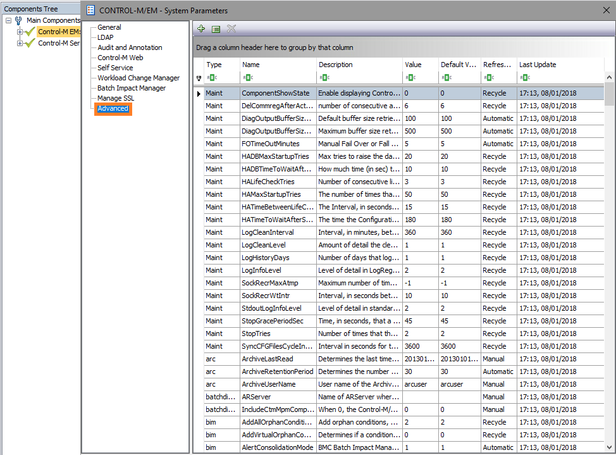This screenshot has height=455, width=616.
Task: Click the vertical scrollbar thumb
Action: (x=609, y=94)
